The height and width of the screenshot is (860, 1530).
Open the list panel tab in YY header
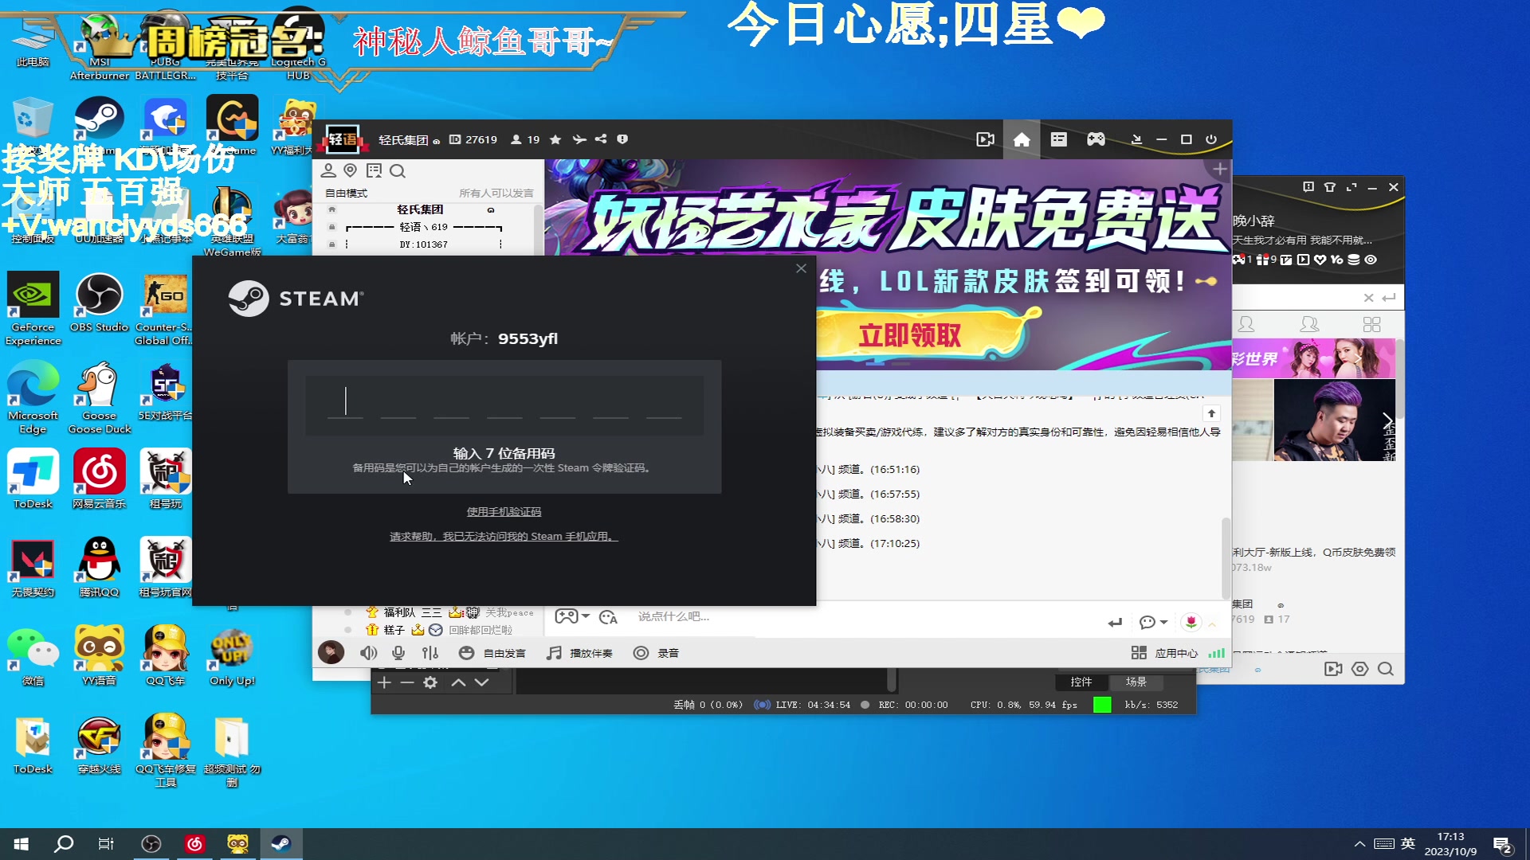tap(1058, 139)
